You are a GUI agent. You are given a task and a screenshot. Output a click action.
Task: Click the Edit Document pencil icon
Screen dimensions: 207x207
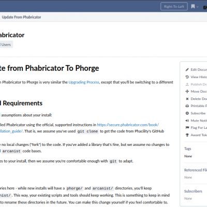click(187, 69)
